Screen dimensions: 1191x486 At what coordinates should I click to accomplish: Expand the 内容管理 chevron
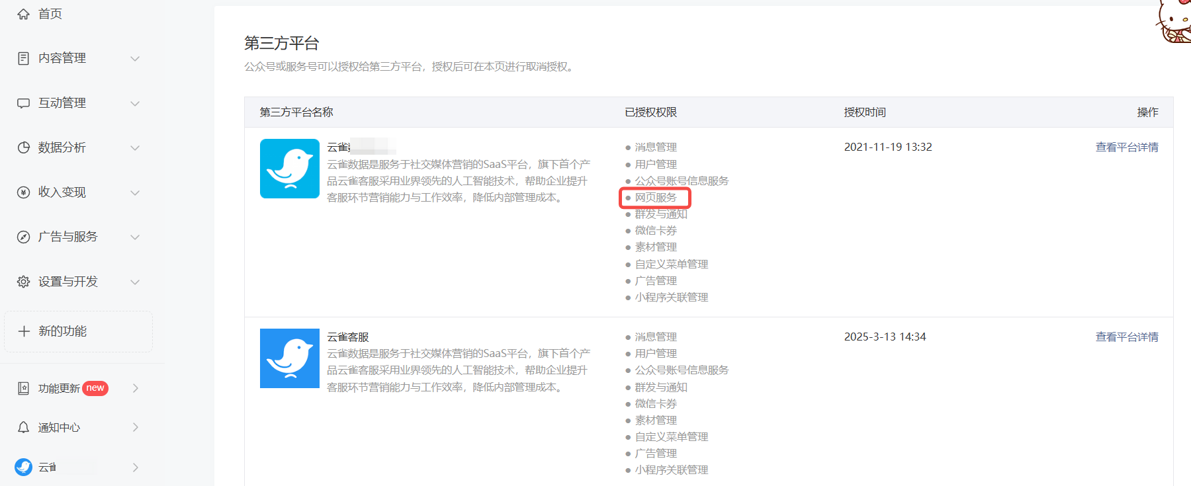click(x=135, y=58)
